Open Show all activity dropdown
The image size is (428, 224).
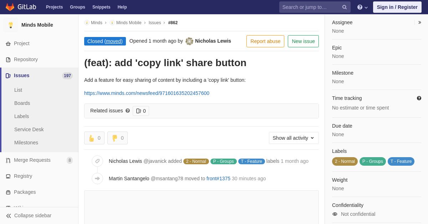(x=294, y=138)
